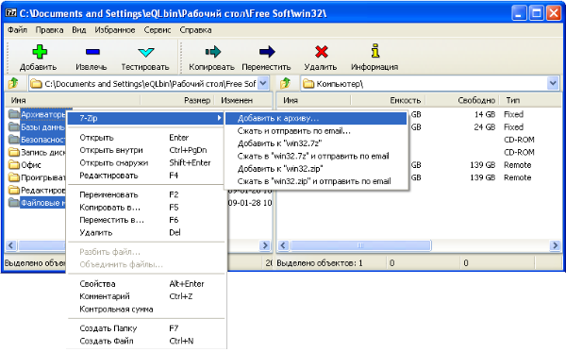Select Создать Папку in context menu

(146, 328)
